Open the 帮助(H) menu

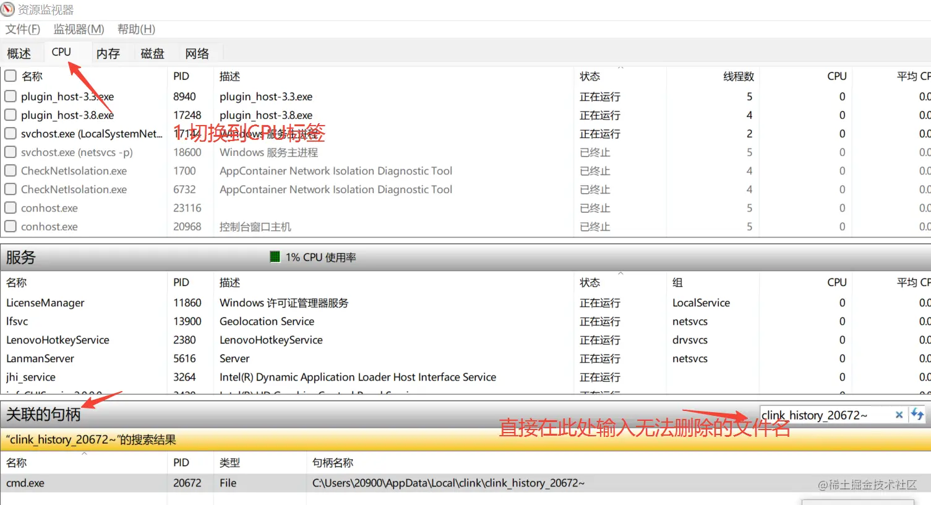(136, 29)
